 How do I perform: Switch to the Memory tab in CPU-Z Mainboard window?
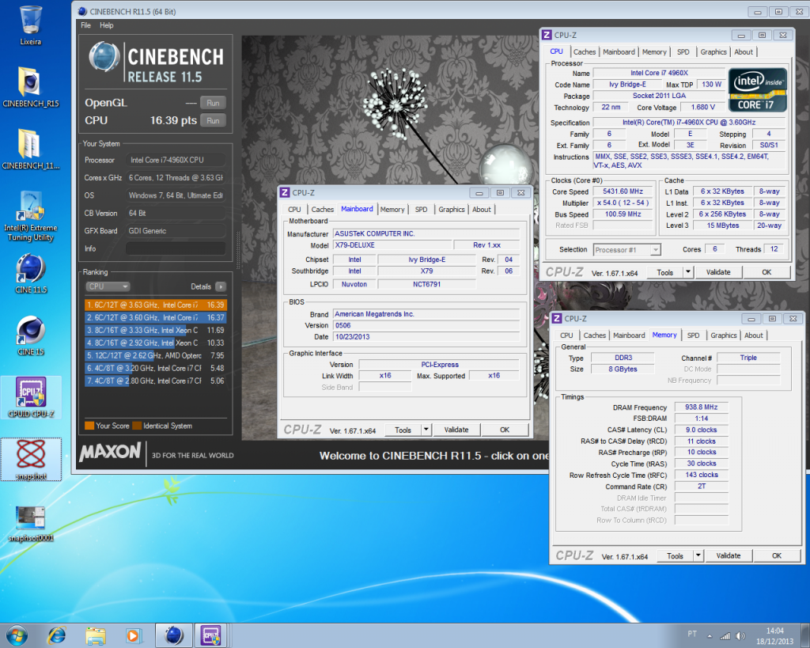pos(392,210)
